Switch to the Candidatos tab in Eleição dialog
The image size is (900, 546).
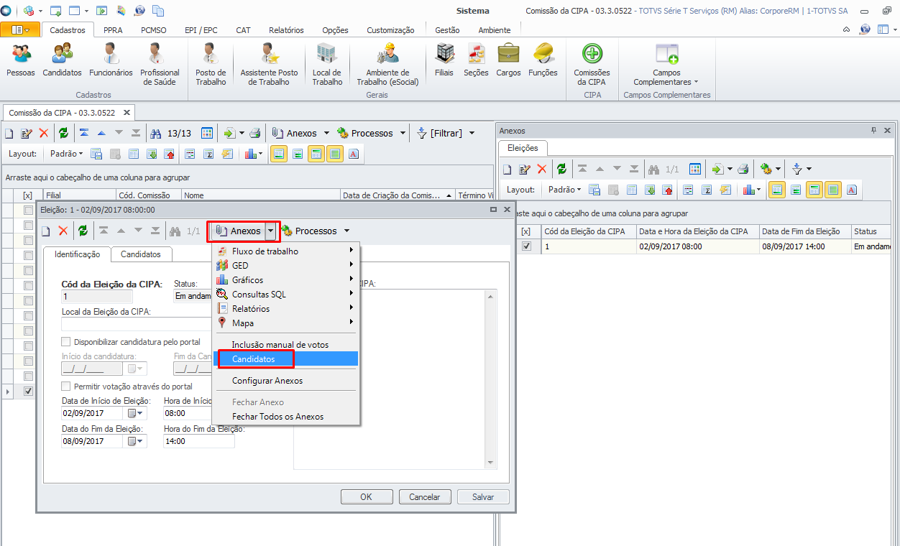click(141, 254)
